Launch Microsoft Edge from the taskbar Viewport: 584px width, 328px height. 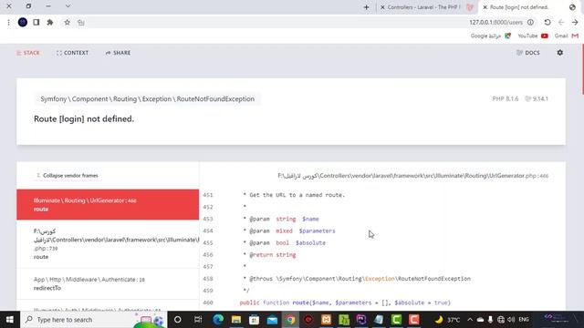[x=218, y=320]
